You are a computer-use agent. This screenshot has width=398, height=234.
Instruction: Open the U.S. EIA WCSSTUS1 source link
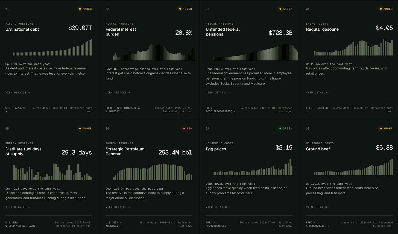click(113, 224)
